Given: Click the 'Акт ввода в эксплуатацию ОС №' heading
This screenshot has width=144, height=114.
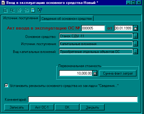Looking at the screenshot, I should (x=43, y=28).
